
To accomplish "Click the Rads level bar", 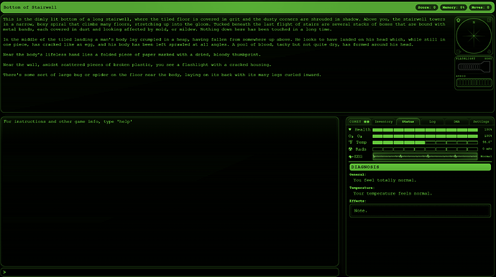I will [425, 149].
